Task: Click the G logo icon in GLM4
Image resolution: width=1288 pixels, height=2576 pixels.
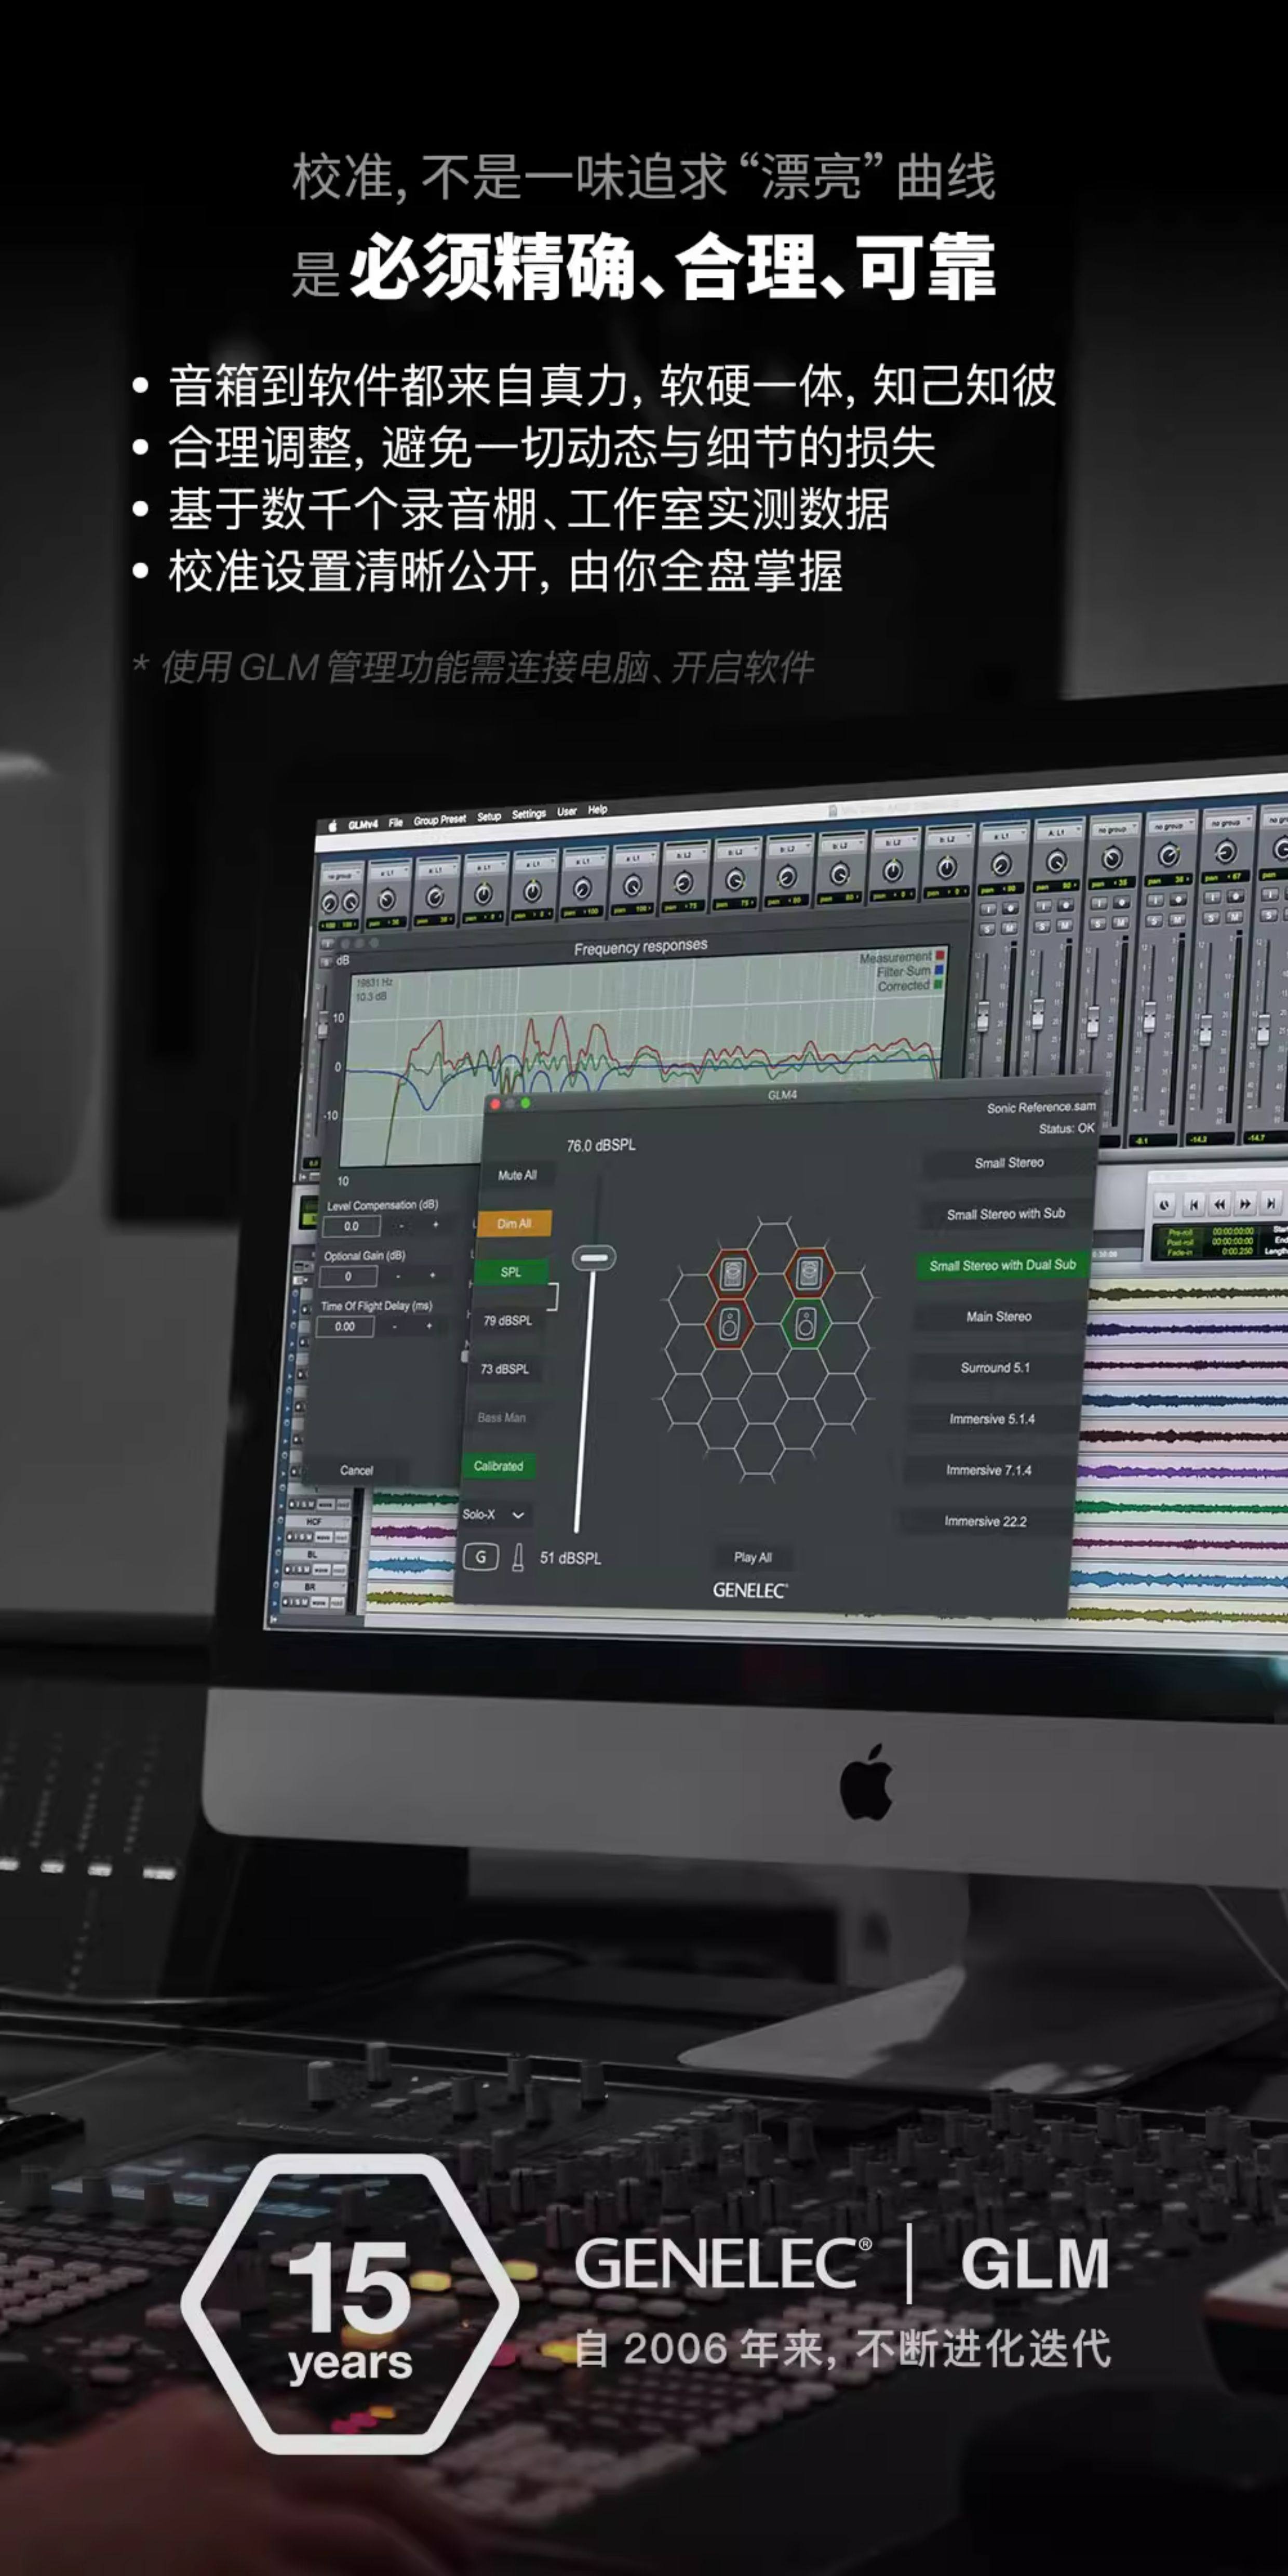Action: [x=481, y=1557]
